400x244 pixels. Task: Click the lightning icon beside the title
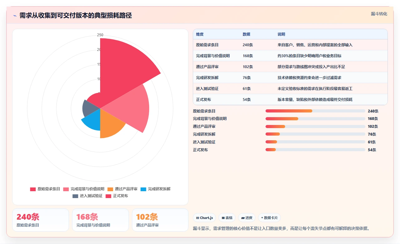click(x=15, y=16)
